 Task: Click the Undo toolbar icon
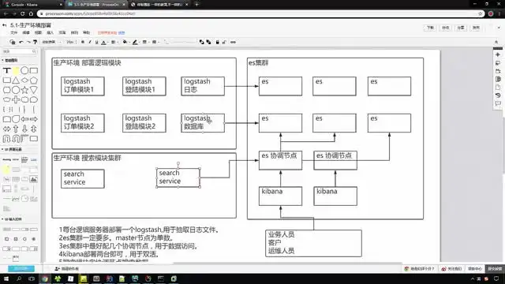tap(21, 42)
